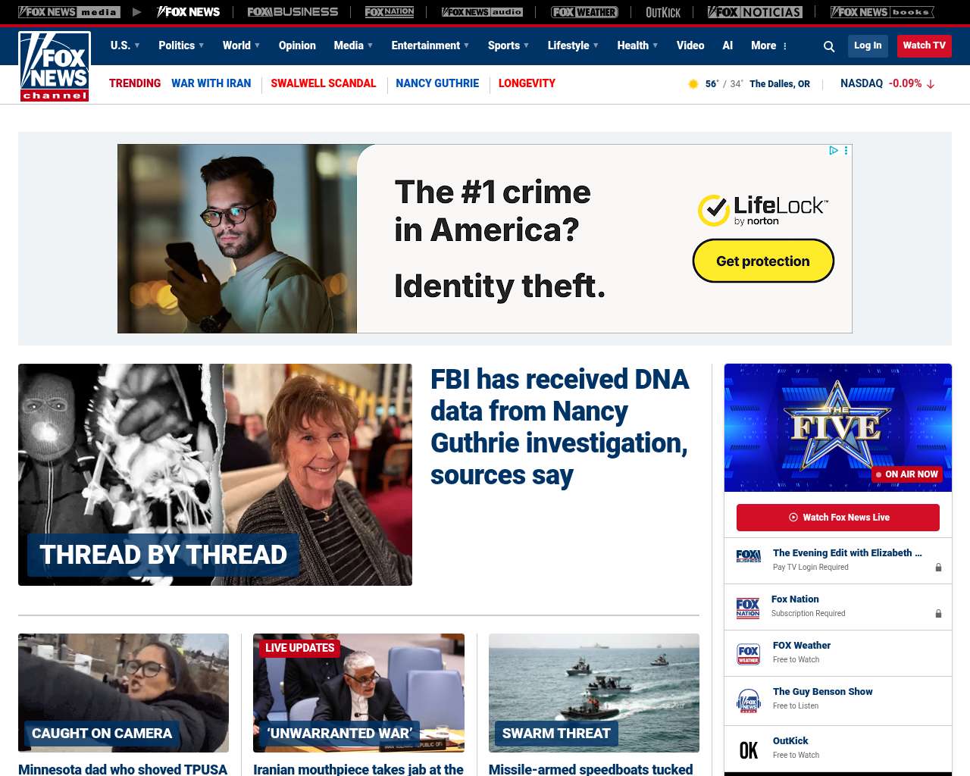
Task: Open the search magnifier icon
Action: pos(829,46)
